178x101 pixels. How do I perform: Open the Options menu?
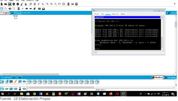[11, 1]
